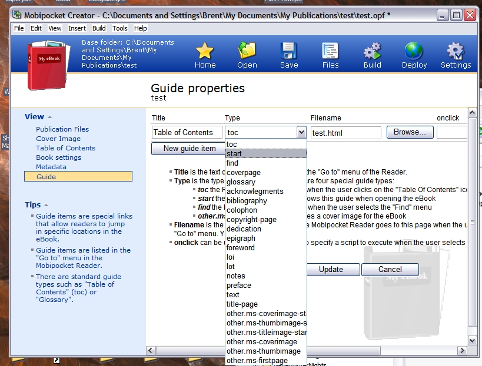Click the horizontal scrollbar left arrow
Viewport: 482px width, 366px height.
point(151,350)
